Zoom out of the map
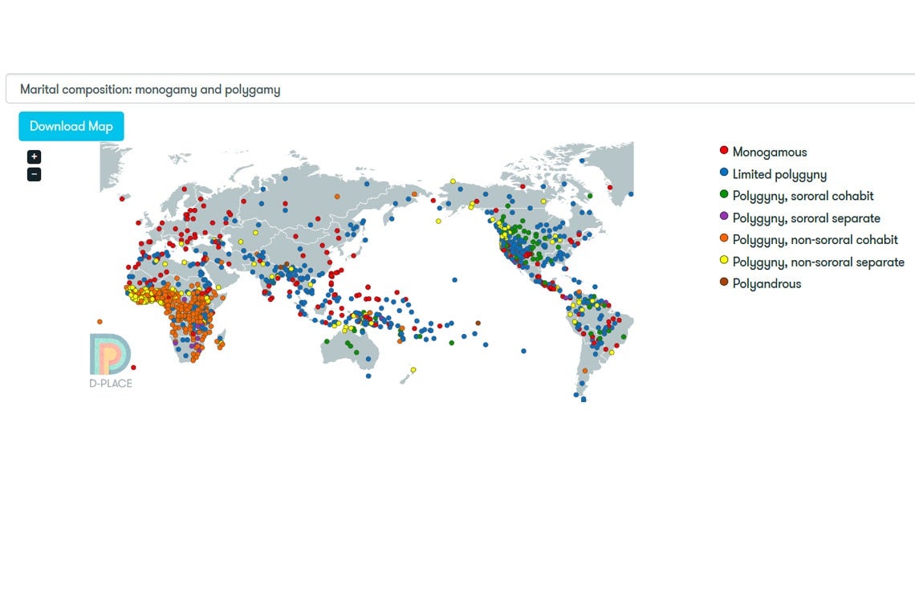The width and height of the screenshot is (915, 610). (34, 174)
